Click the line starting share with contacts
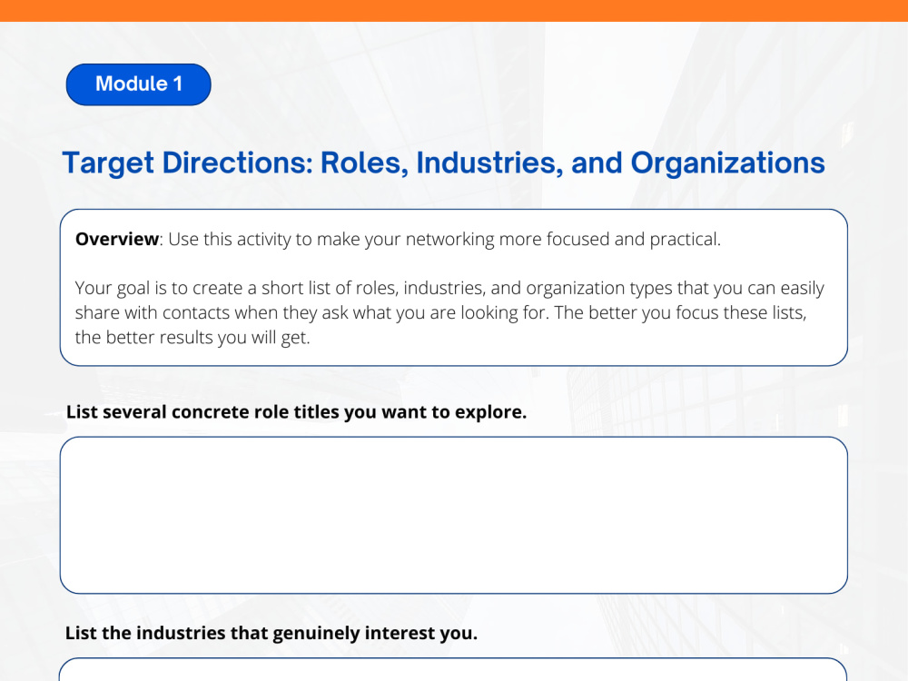The width and height of the screenshot is (908, 681). pos(440,312)
